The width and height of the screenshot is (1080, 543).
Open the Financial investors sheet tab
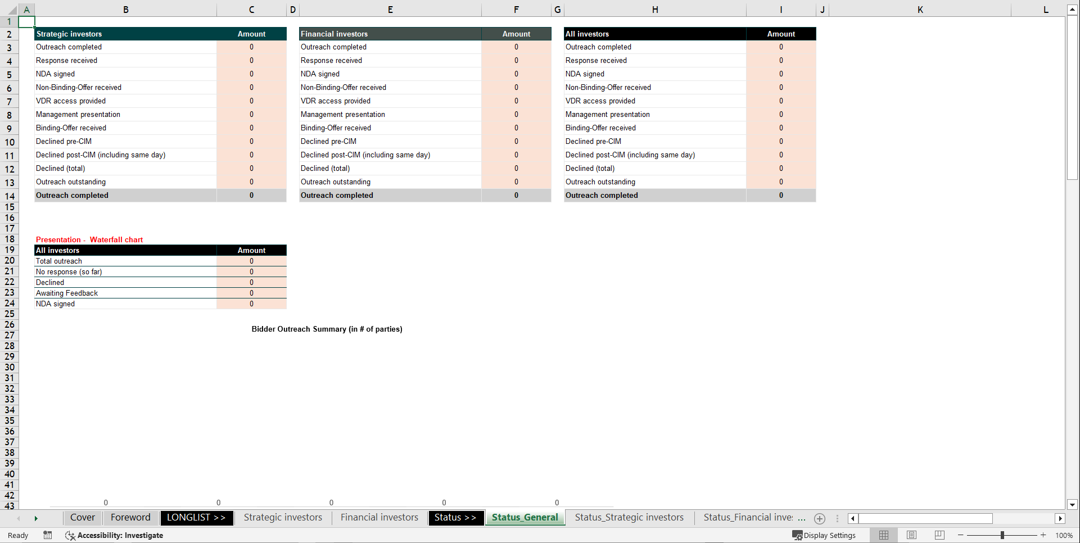pos(379,518)
